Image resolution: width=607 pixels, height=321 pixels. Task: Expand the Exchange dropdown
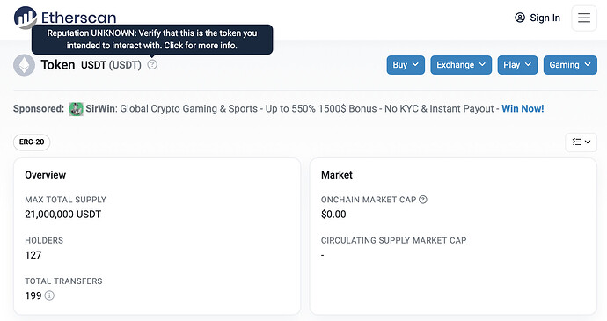(x=461, y=65)
